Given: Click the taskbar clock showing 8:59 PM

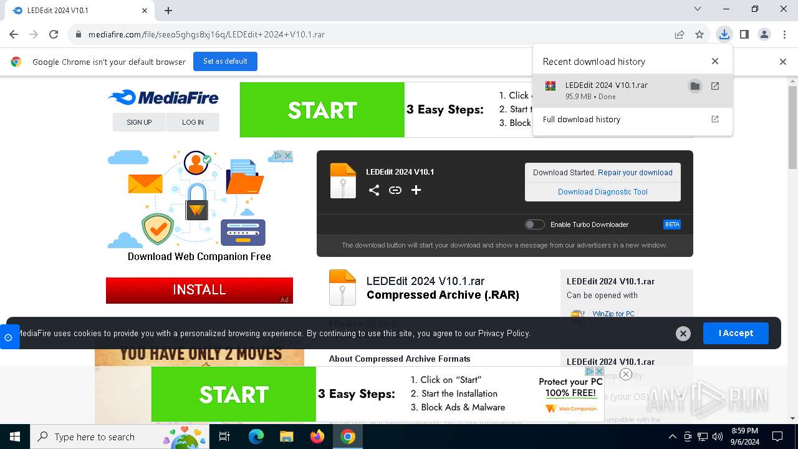Looking at the screenshot, I should tap(744, 437).
